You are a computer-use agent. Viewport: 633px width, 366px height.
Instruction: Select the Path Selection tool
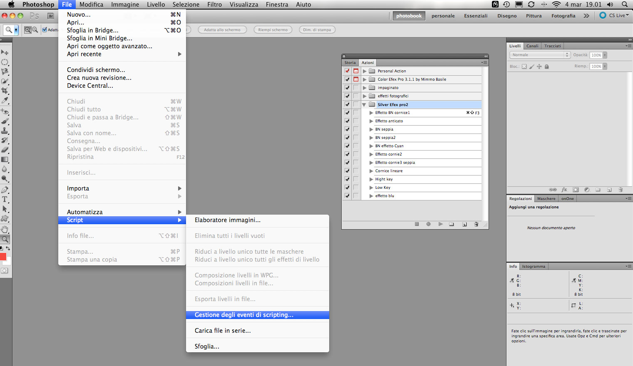click(x=5, y=209)
